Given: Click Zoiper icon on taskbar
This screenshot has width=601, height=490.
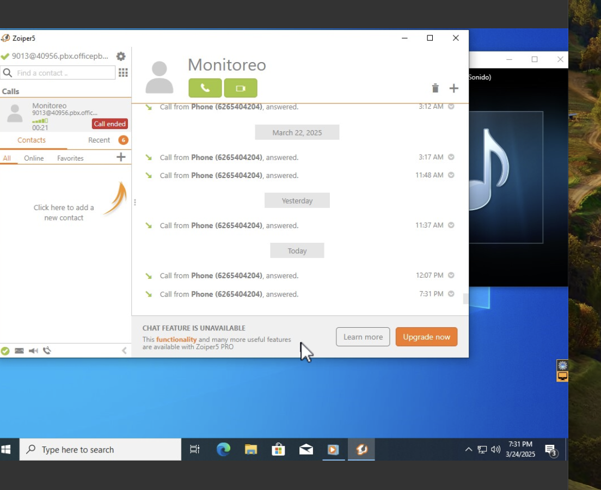Looking at the screenshot, I should [361, 449].
